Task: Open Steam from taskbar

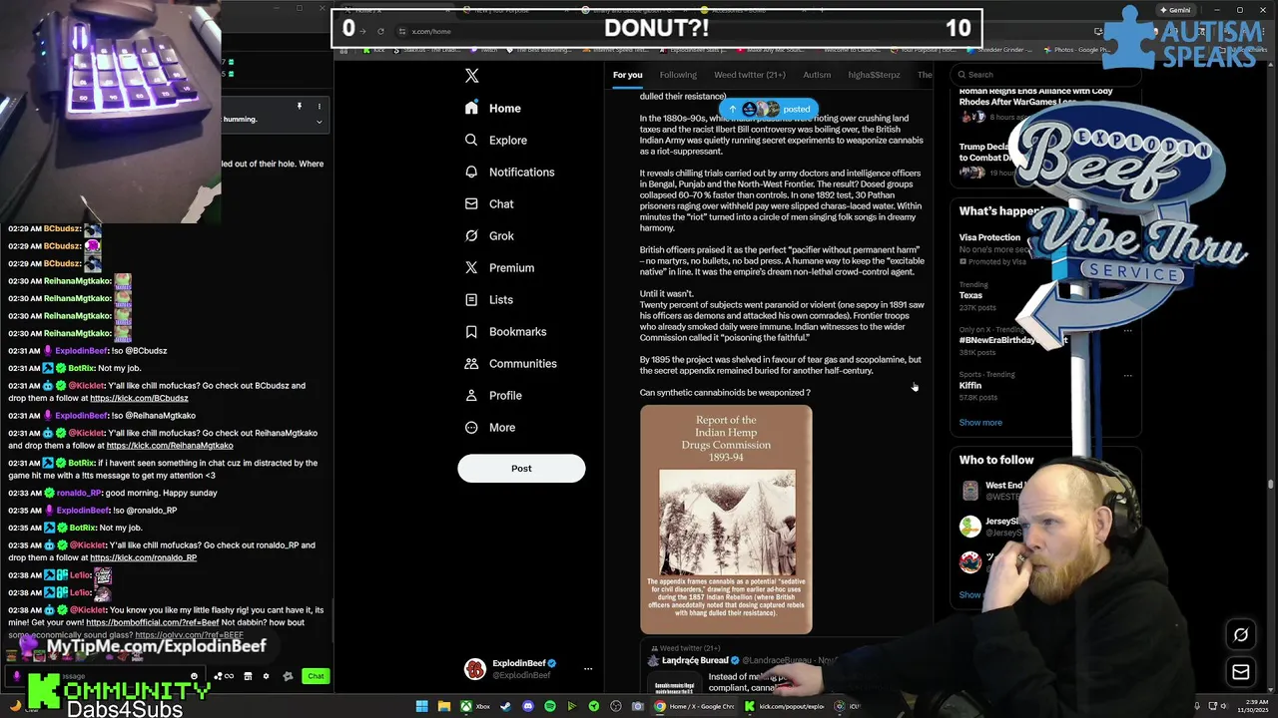Action: point(505,706)
